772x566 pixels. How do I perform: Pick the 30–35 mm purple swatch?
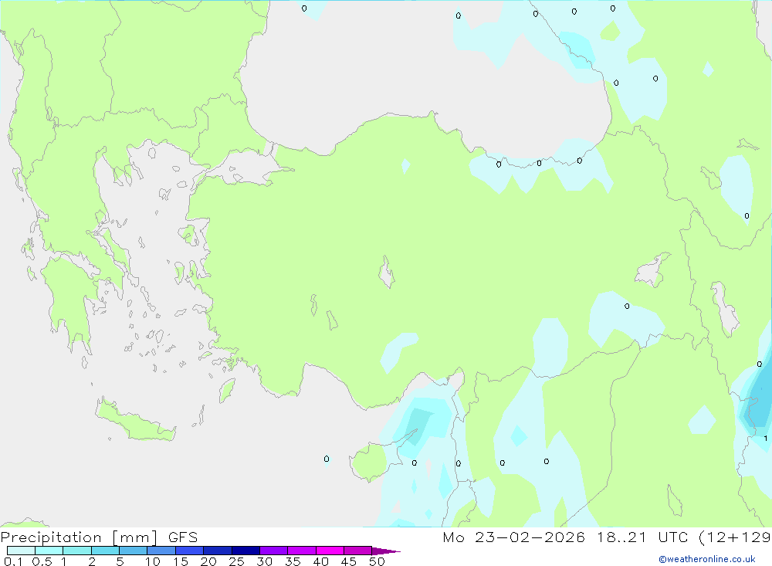tap(274, 551)
